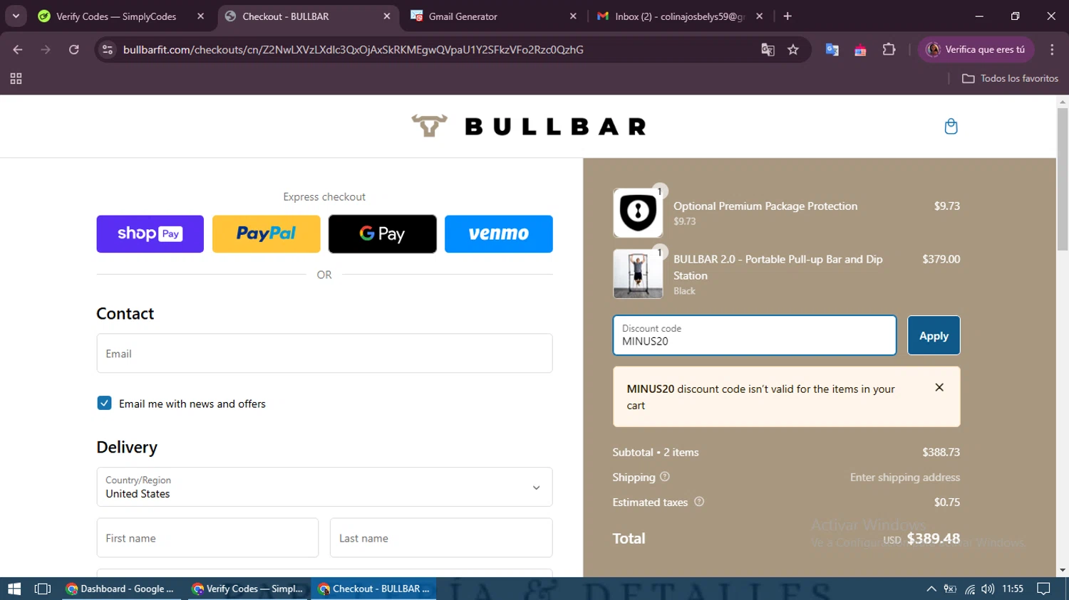The height and width of the screenshot is (600, 1069).
Task: Close the Inbox Gmail tab
Action: [x=760, y=16]
